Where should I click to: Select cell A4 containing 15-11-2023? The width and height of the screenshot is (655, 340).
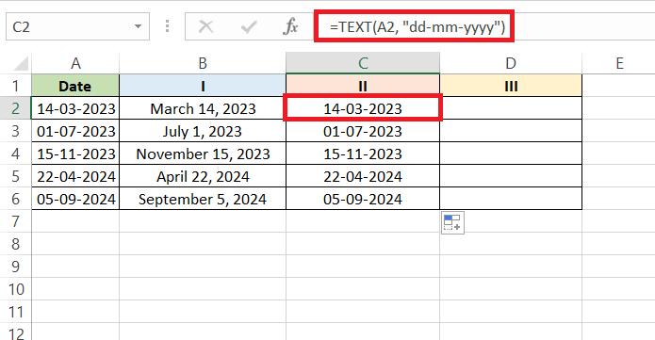point(75,154)
